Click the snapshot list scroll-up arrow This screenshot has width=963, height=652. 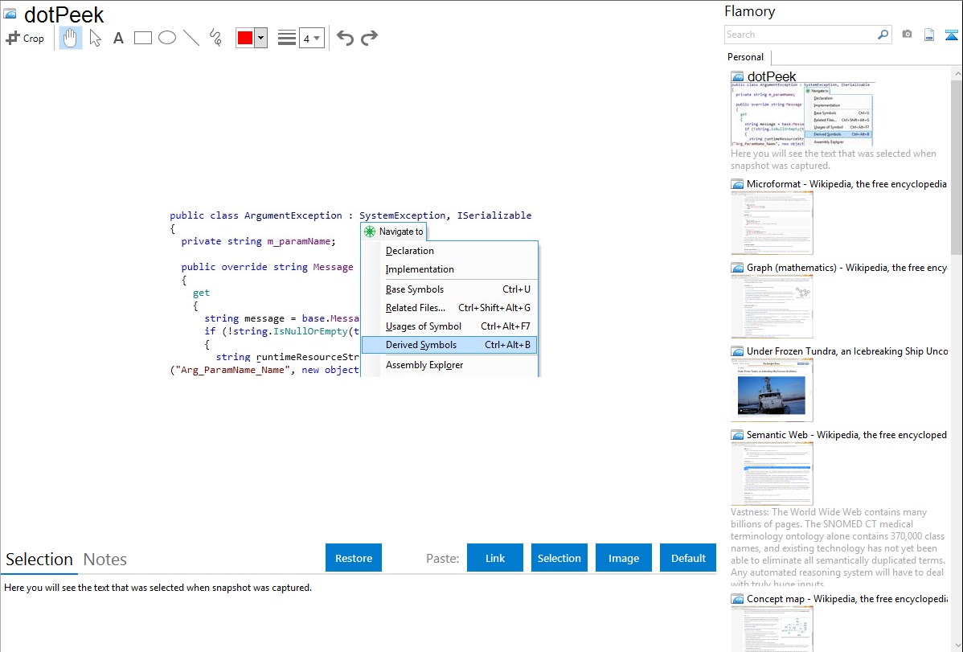coord(957,73)
